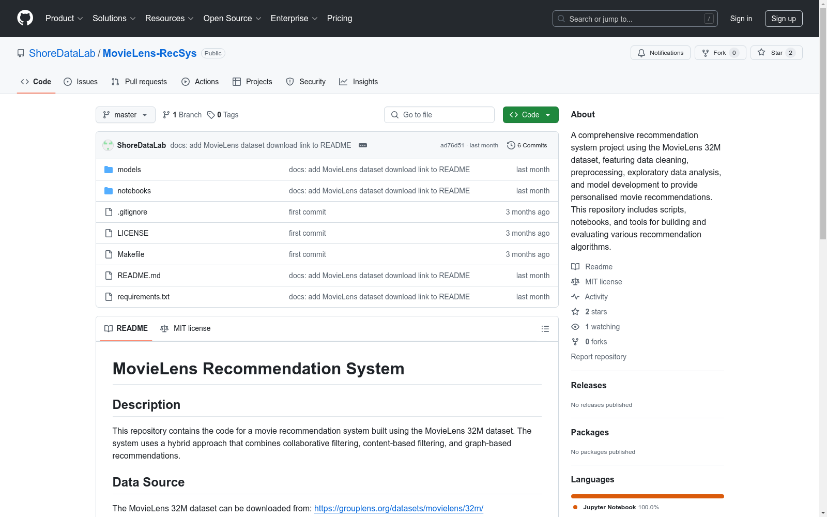Click the ShoreDataLab avatar in commit row

pos(108,145)
